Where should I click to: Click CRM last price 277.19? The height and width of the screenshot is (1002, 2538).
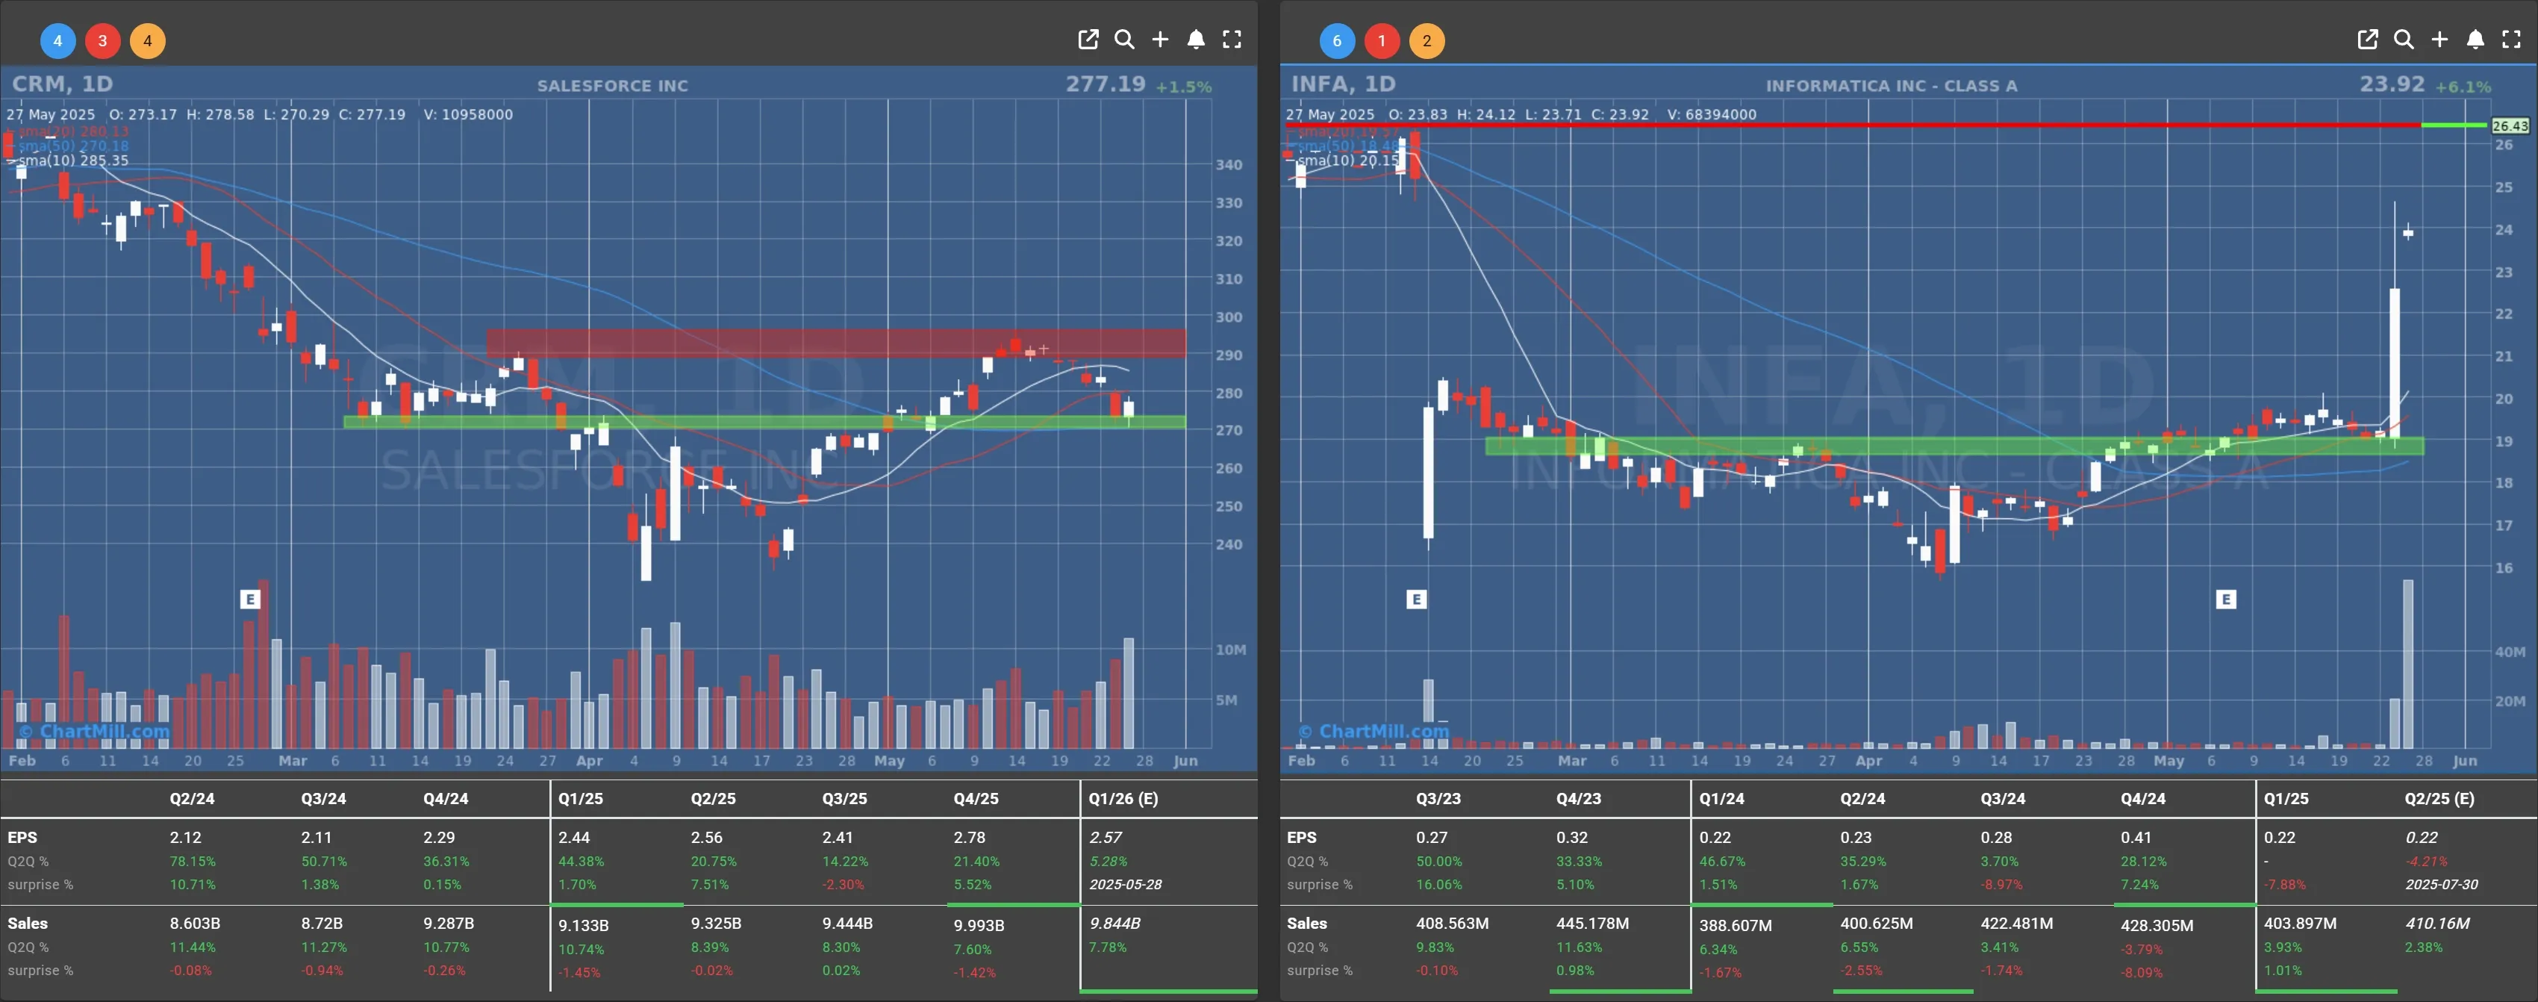click(x=1106, y=84)
